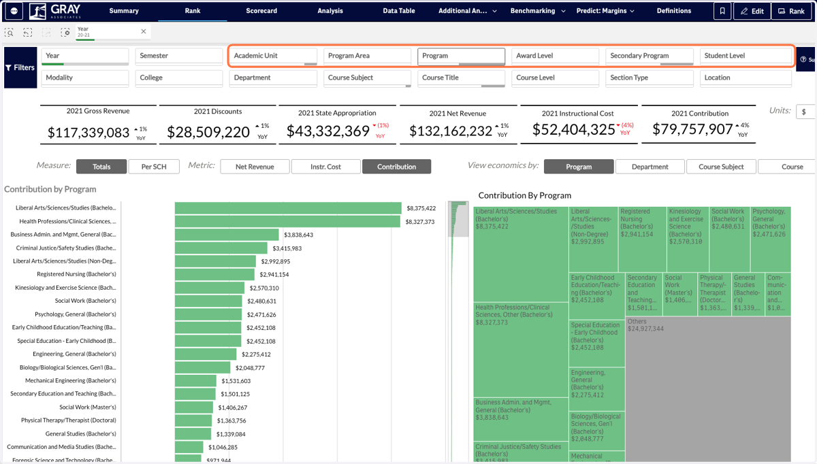Open the College filter
The width and height of the screenshot is (817, 464).
click(179, 78)
